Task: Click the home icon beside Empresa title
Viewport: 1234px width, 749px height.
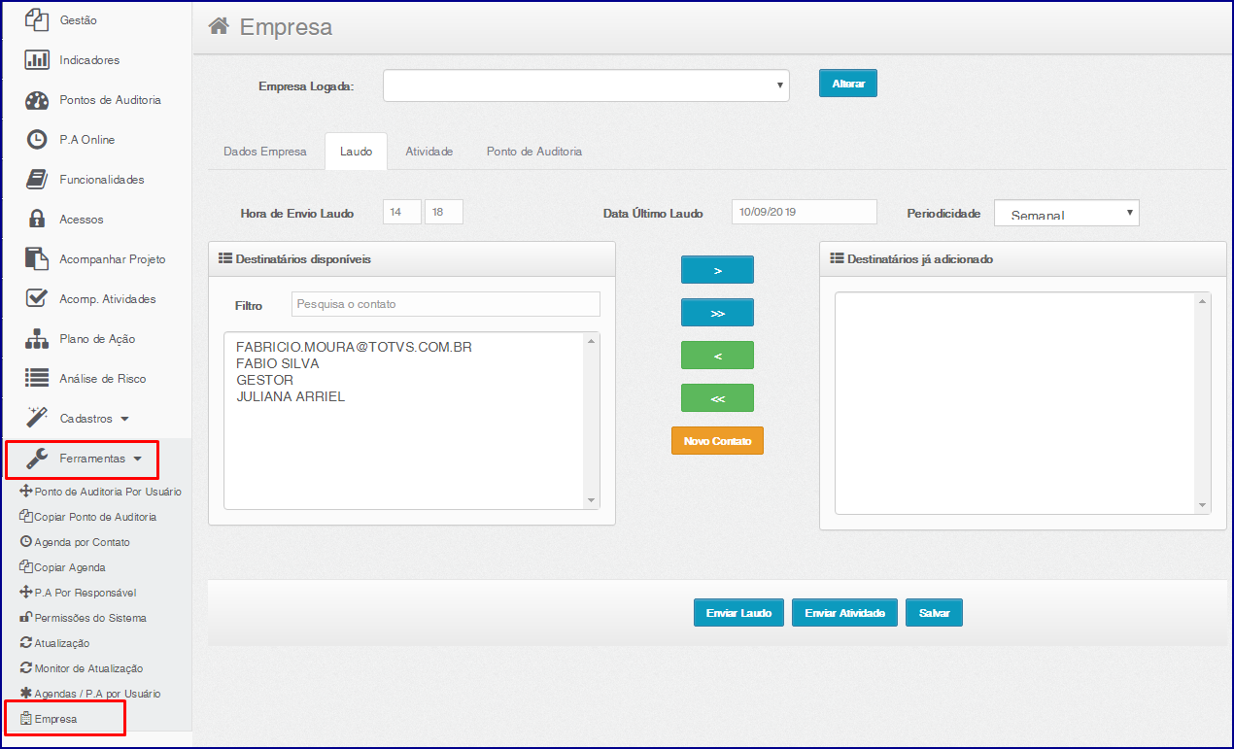Action: [x=219, y=26]
